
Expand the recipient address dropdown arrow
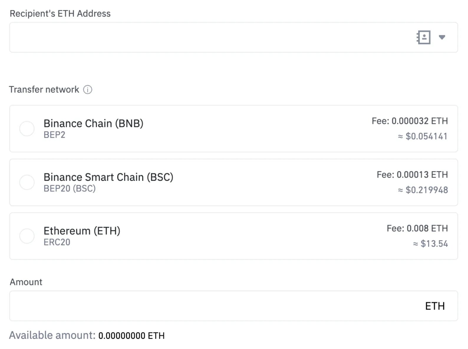pyautogui.click(x=442, y=37)
